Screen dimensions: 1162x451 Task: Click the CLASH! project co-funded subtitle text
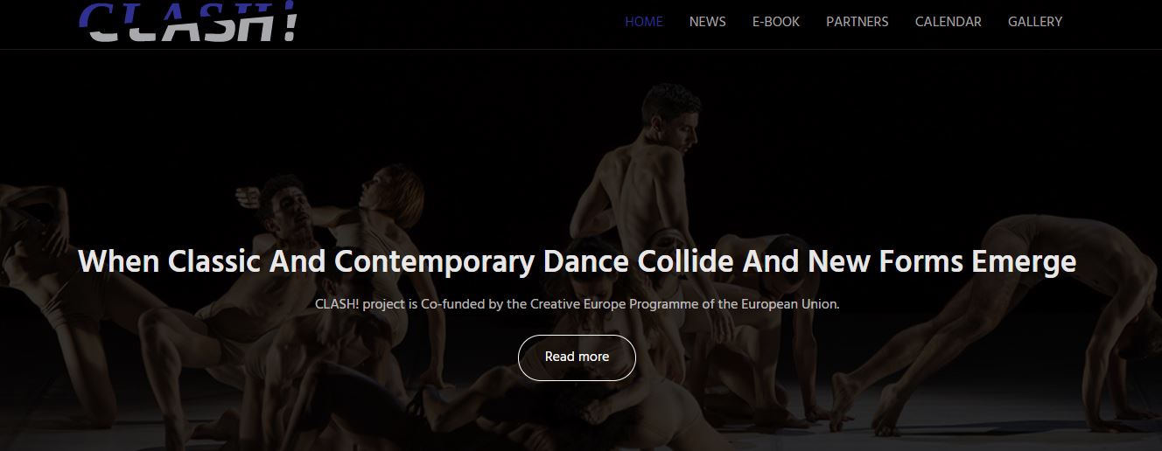click(x=577, y=305)
